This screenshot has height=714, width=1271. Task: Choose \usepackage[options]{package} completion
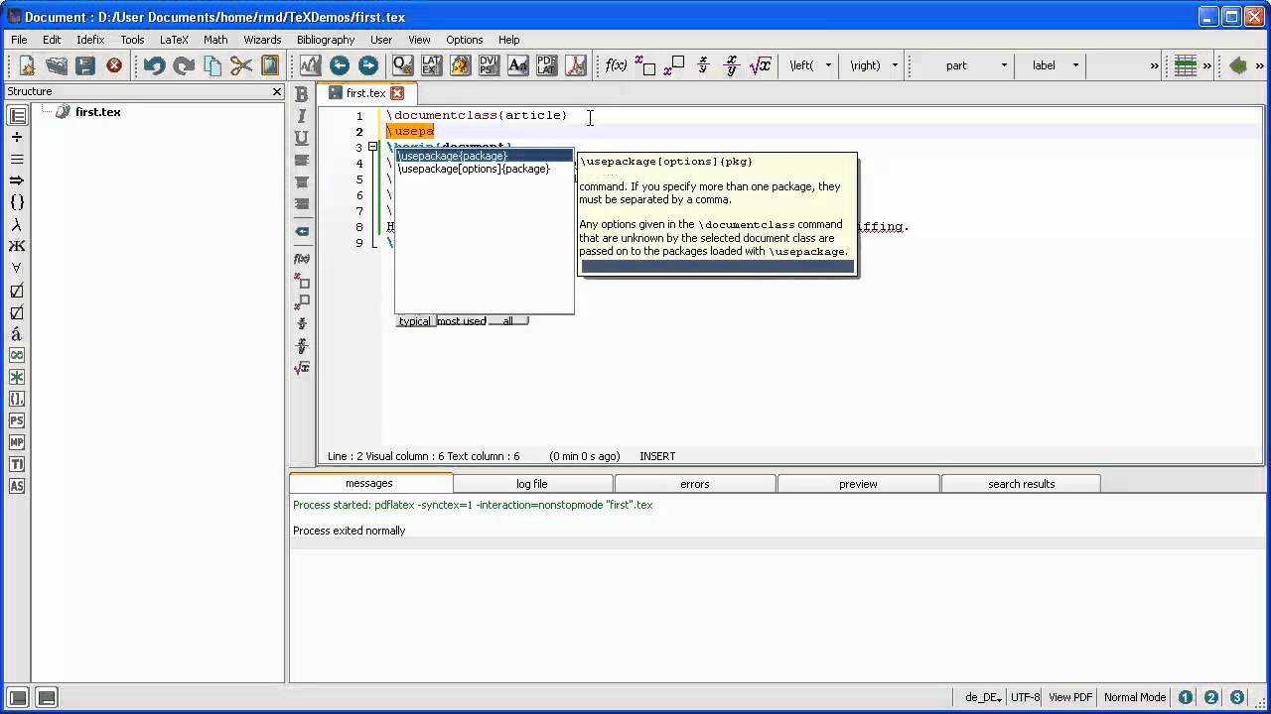click(x=474, y=169)
